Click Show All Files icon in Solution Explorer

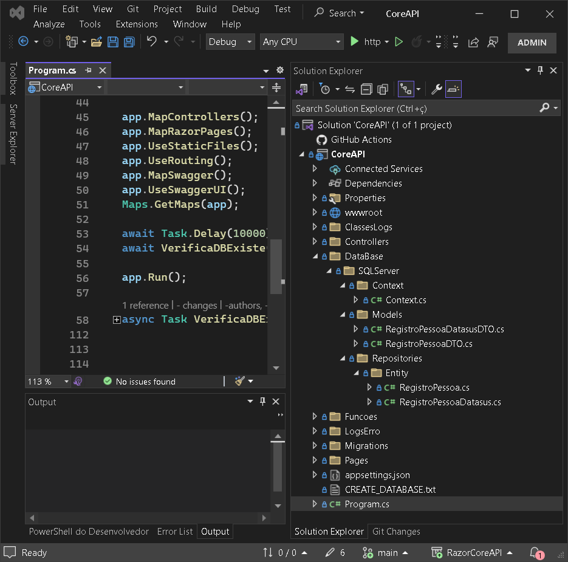click(x=383, y=89)
